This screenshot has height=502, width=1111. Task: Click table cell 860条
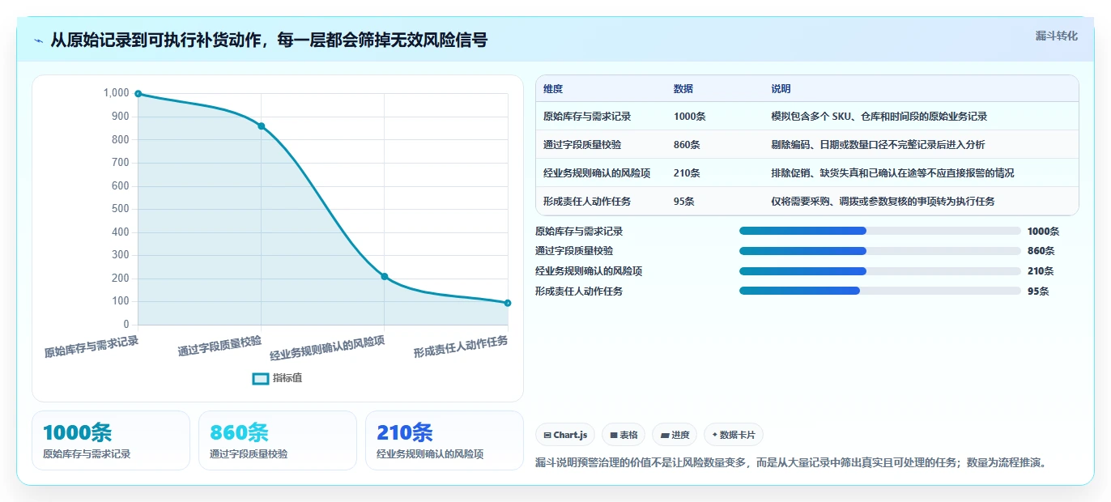click(687, 145)
